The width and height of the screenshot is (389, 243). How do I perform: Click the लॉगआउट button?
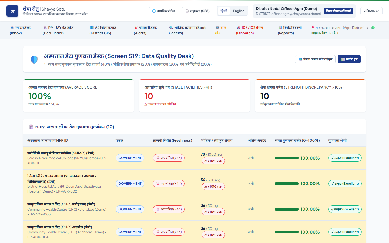(x=371, y=11)
